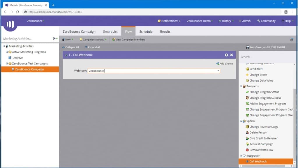The height and width of the screenshot is (168, 298).
Task: Click Collapse All flow steps
Action: 70,47
